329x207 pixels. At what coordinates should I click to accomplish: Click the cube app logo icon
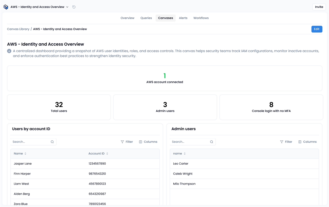tap(6, 7)
